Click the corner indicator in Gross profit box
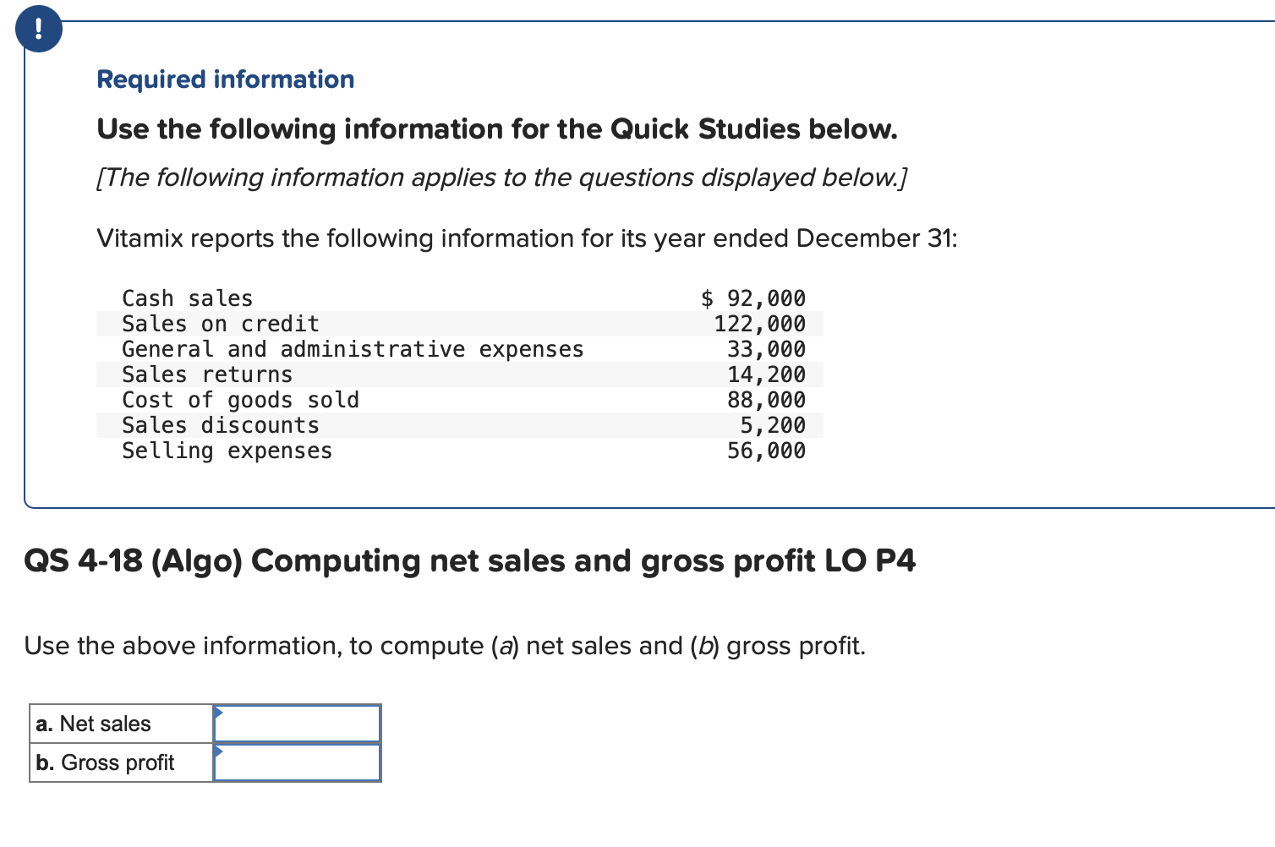This screenshot has height=847, width=1275. point(218,753)
